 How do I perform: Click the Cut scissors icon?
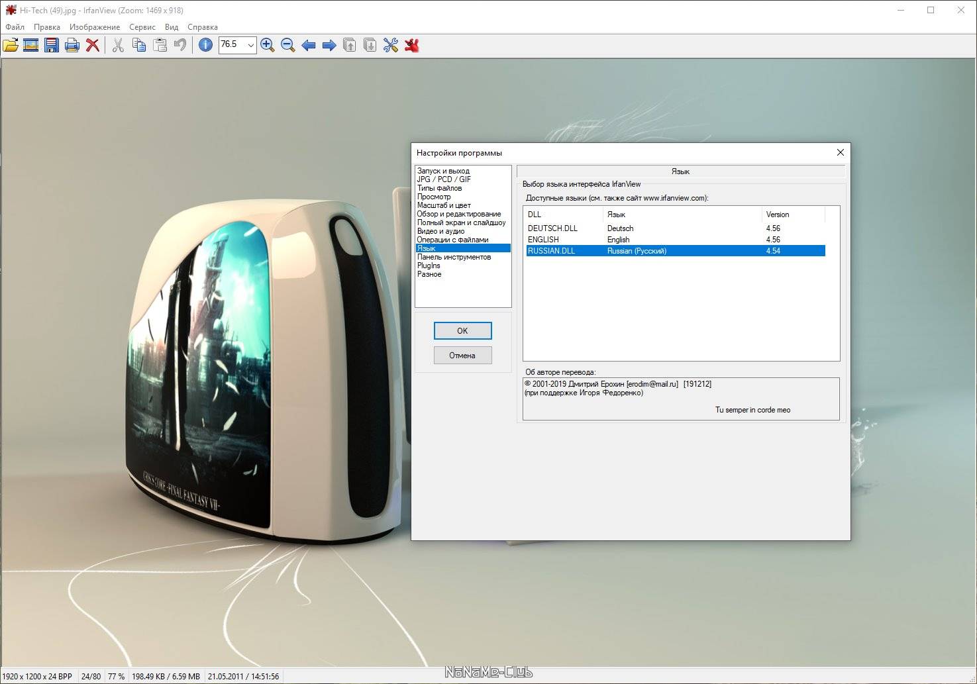(118, 45)
